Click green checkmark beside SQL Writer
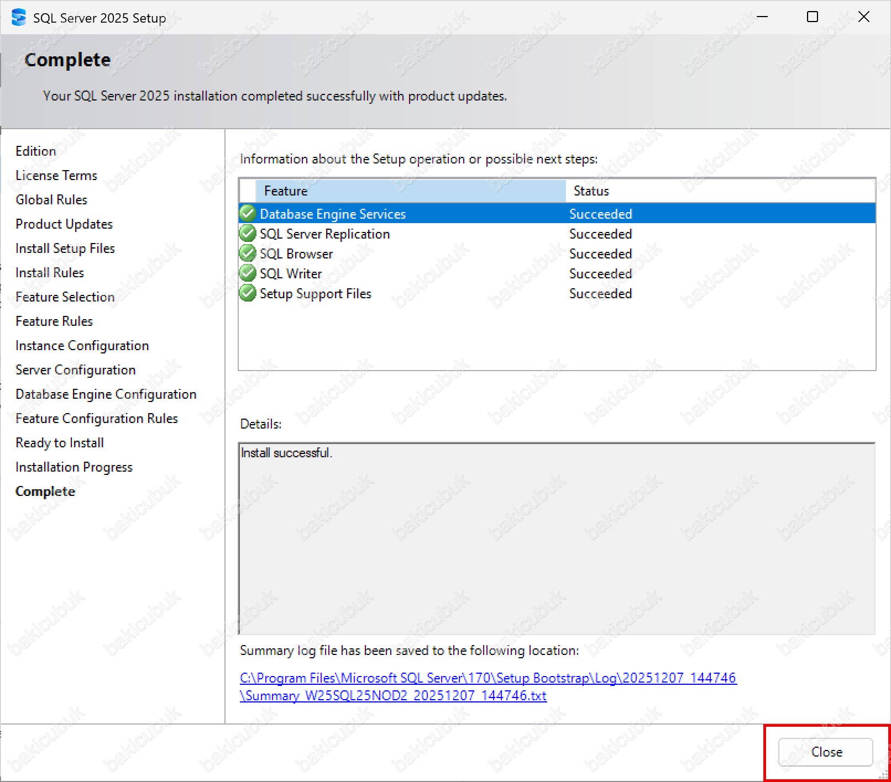The width and height of the screenshot is (891, 782). pos(248,273)
